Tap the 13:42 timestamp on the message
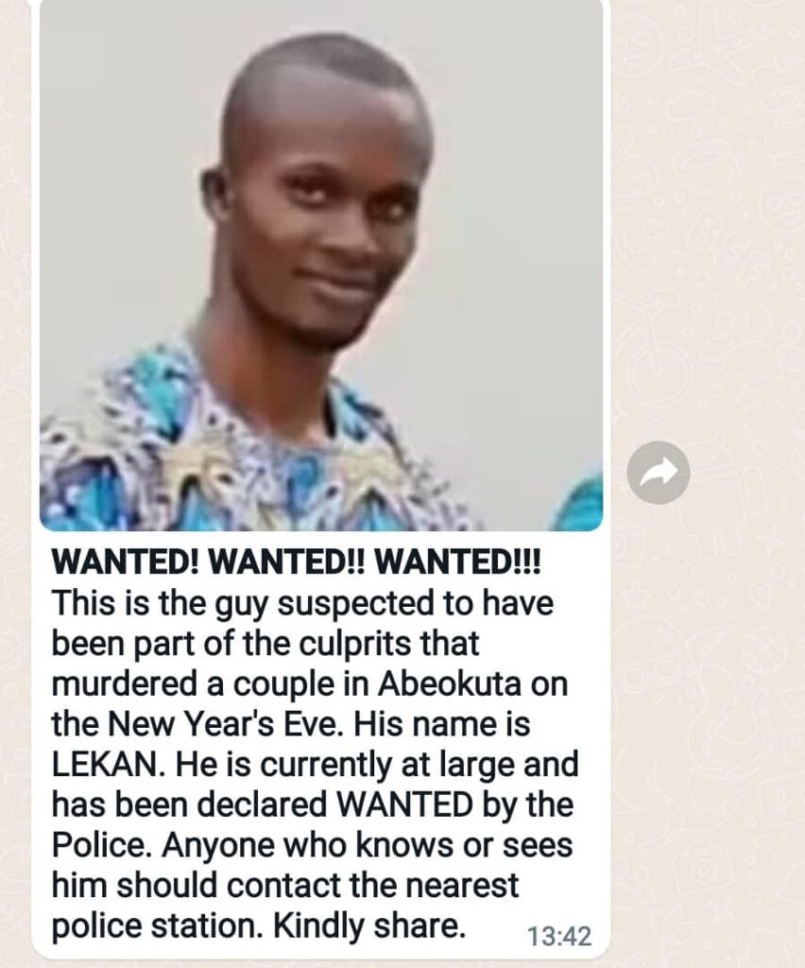This screenshot has height=968, width=805. pyautogui.click(x=559, y=935)
